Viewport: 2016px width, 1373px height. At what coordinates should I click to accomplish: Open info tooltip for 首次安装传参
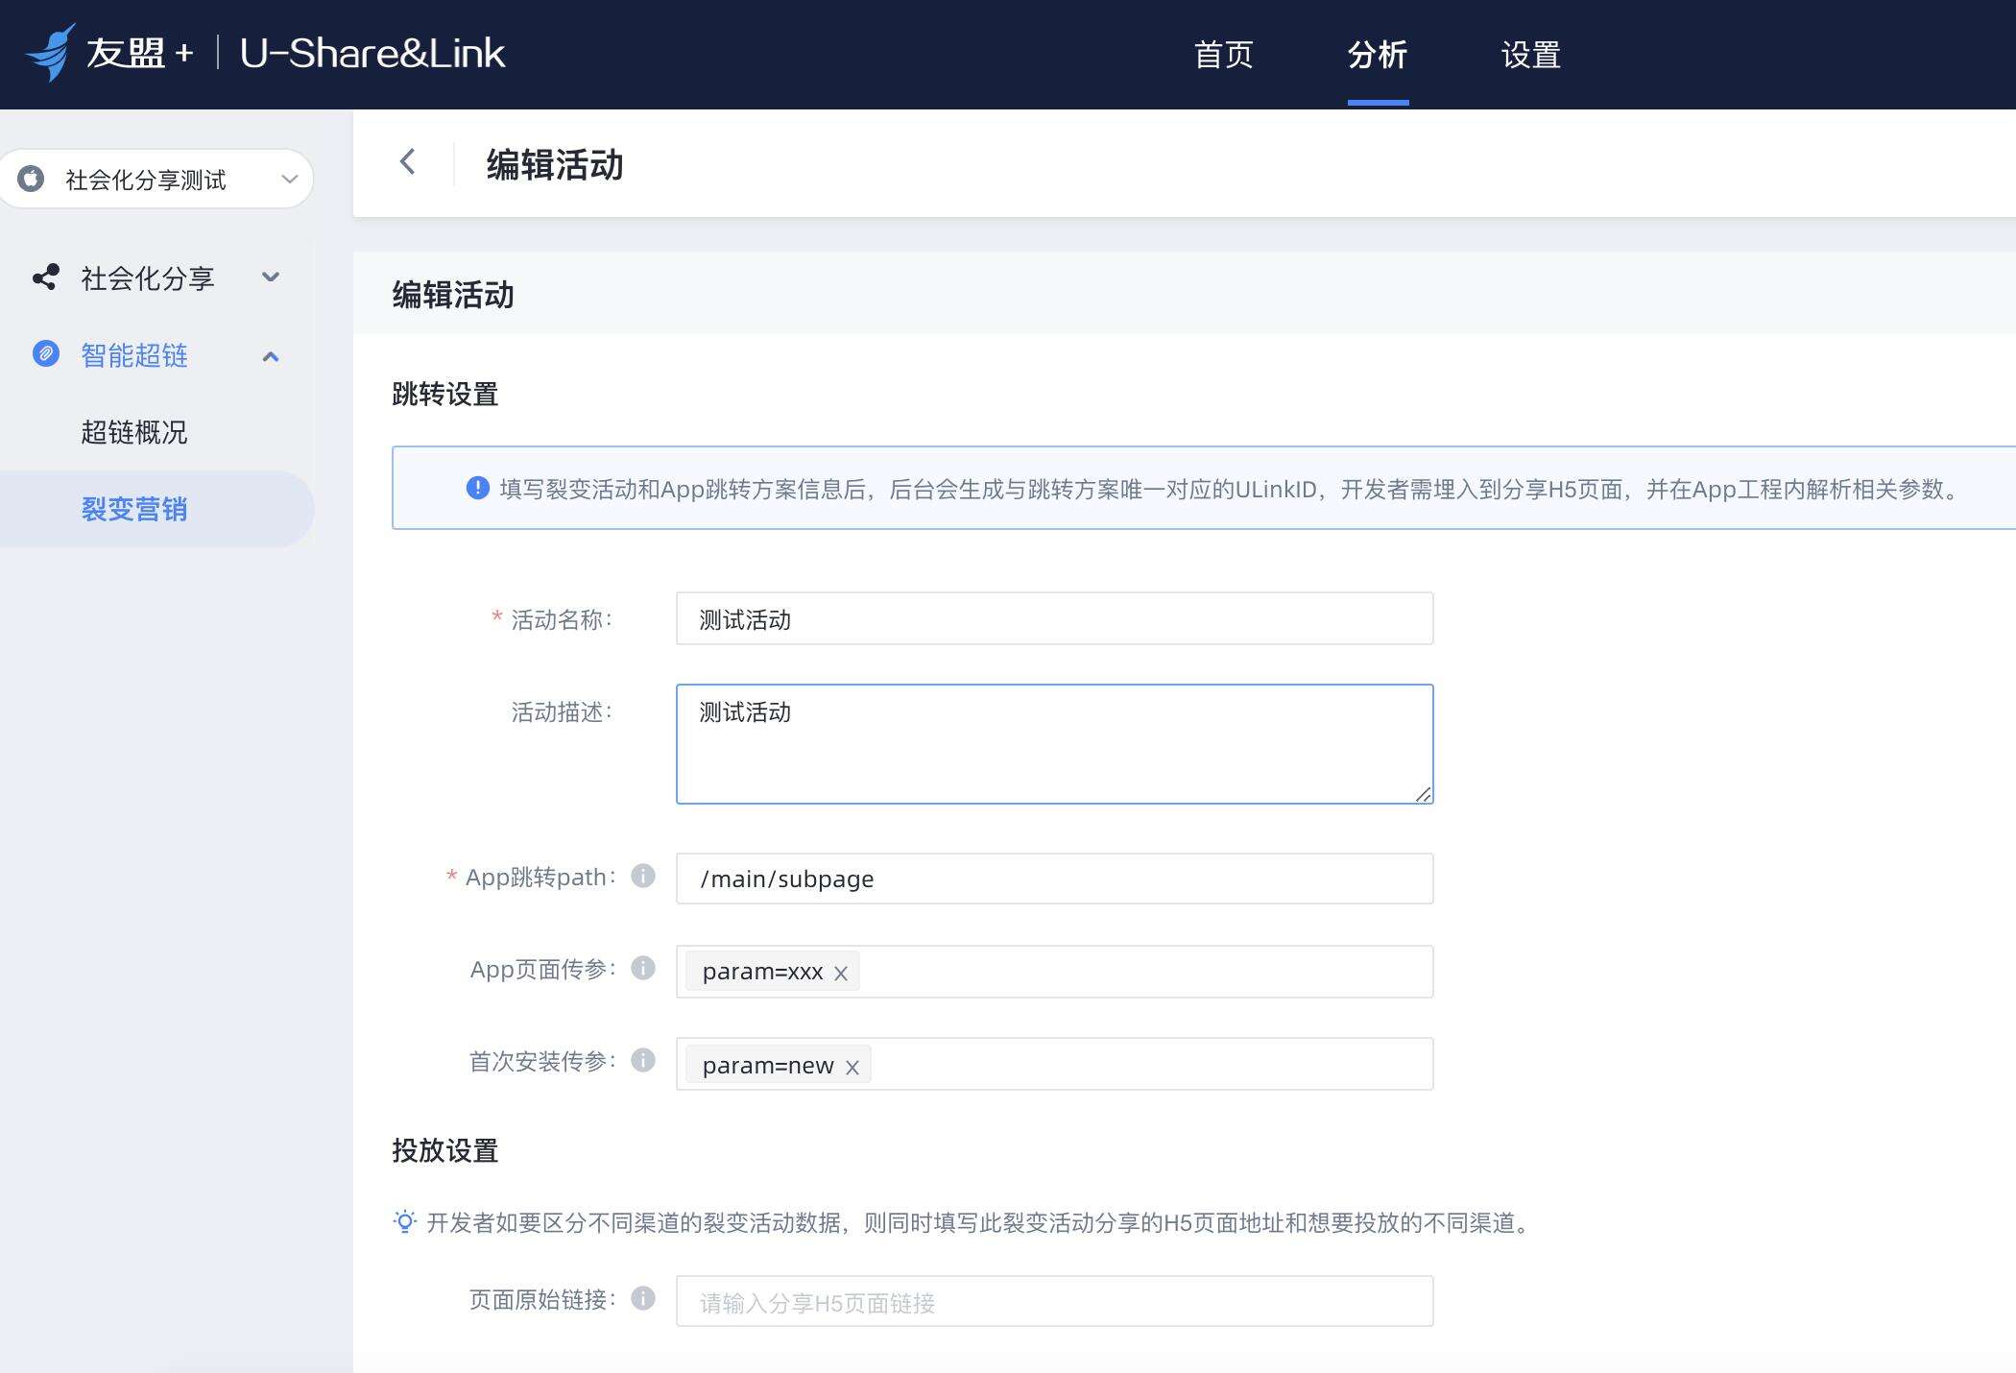(643, 1060)
